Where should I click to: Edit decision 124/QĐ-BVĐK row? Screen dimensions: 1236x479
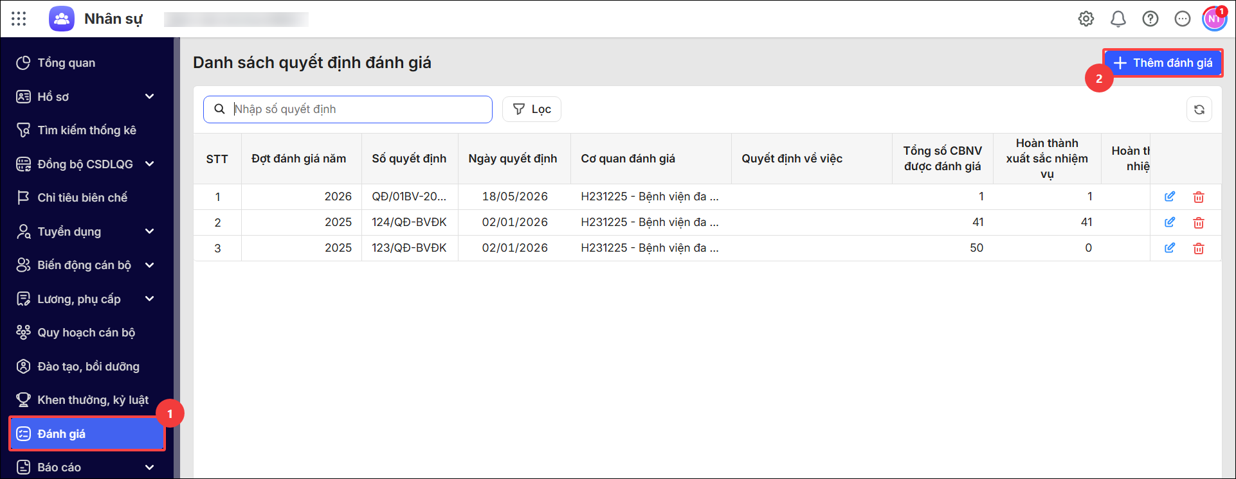coord(1170,222)
